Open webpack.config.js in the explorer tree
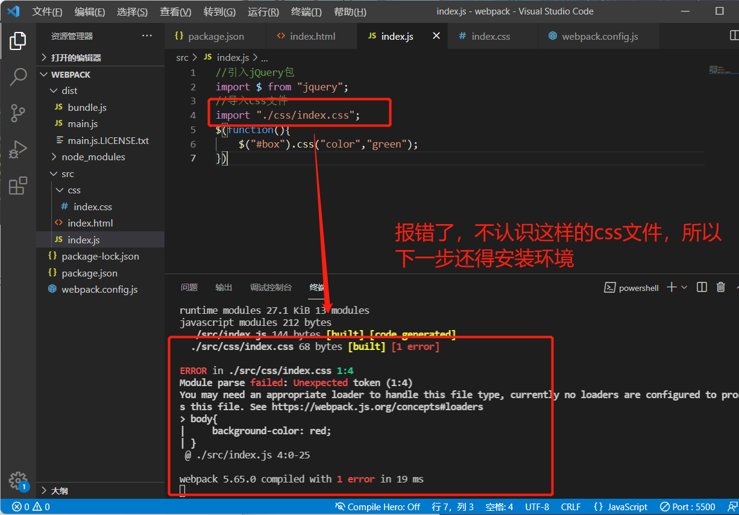 coord(100,289)
